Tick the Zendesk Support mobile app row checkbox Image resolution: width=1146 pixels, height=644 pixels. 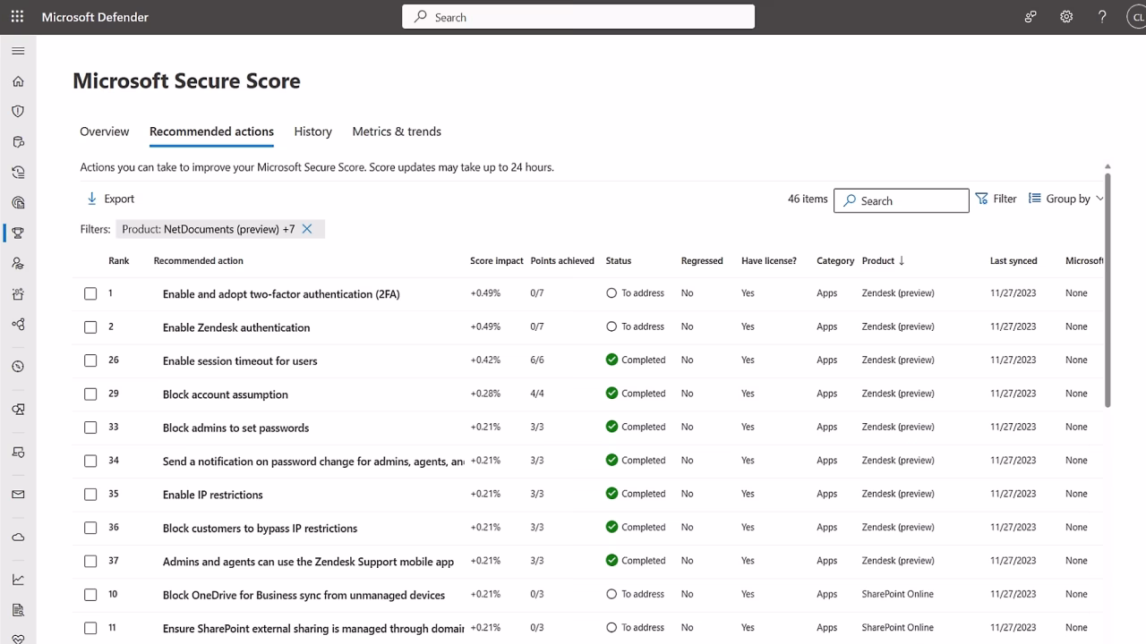point(90,561)
